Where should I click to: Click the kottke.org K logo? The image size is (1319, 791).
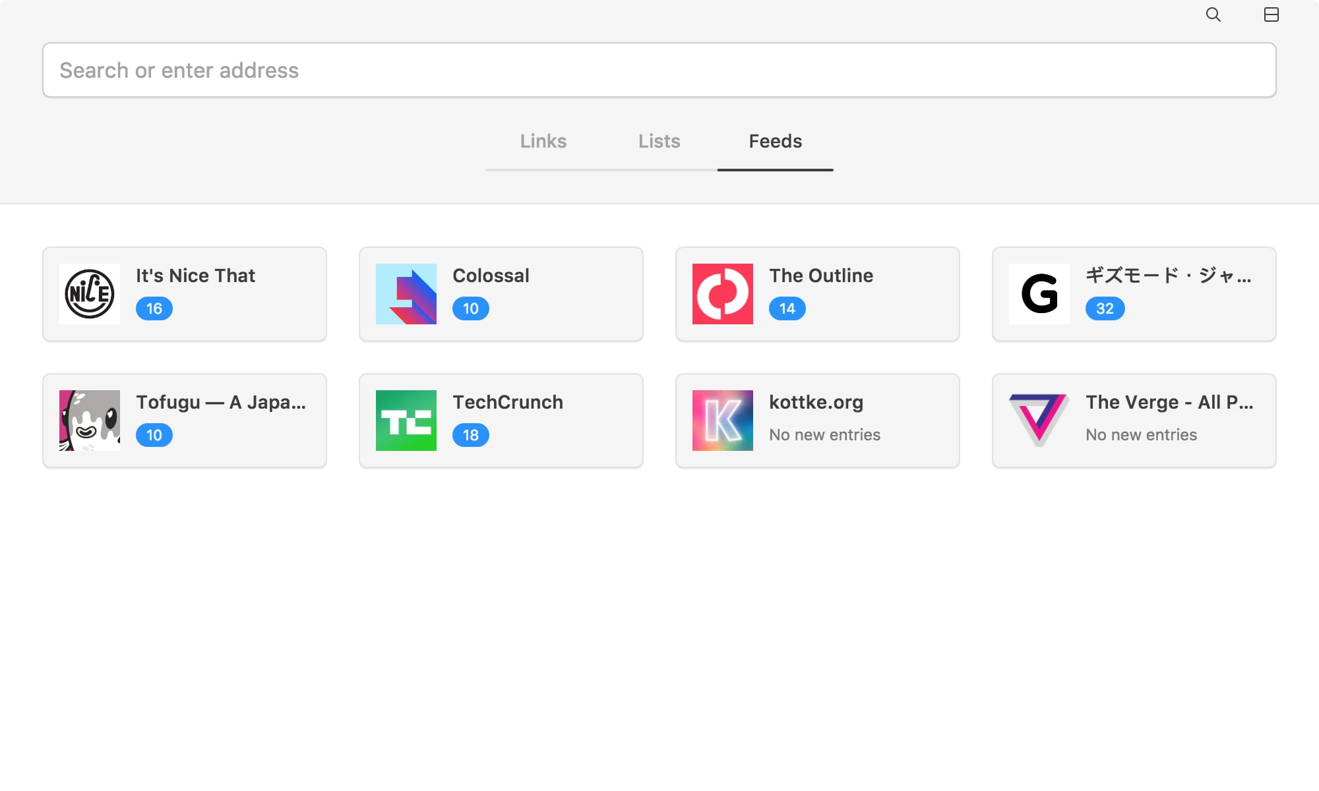723,421
